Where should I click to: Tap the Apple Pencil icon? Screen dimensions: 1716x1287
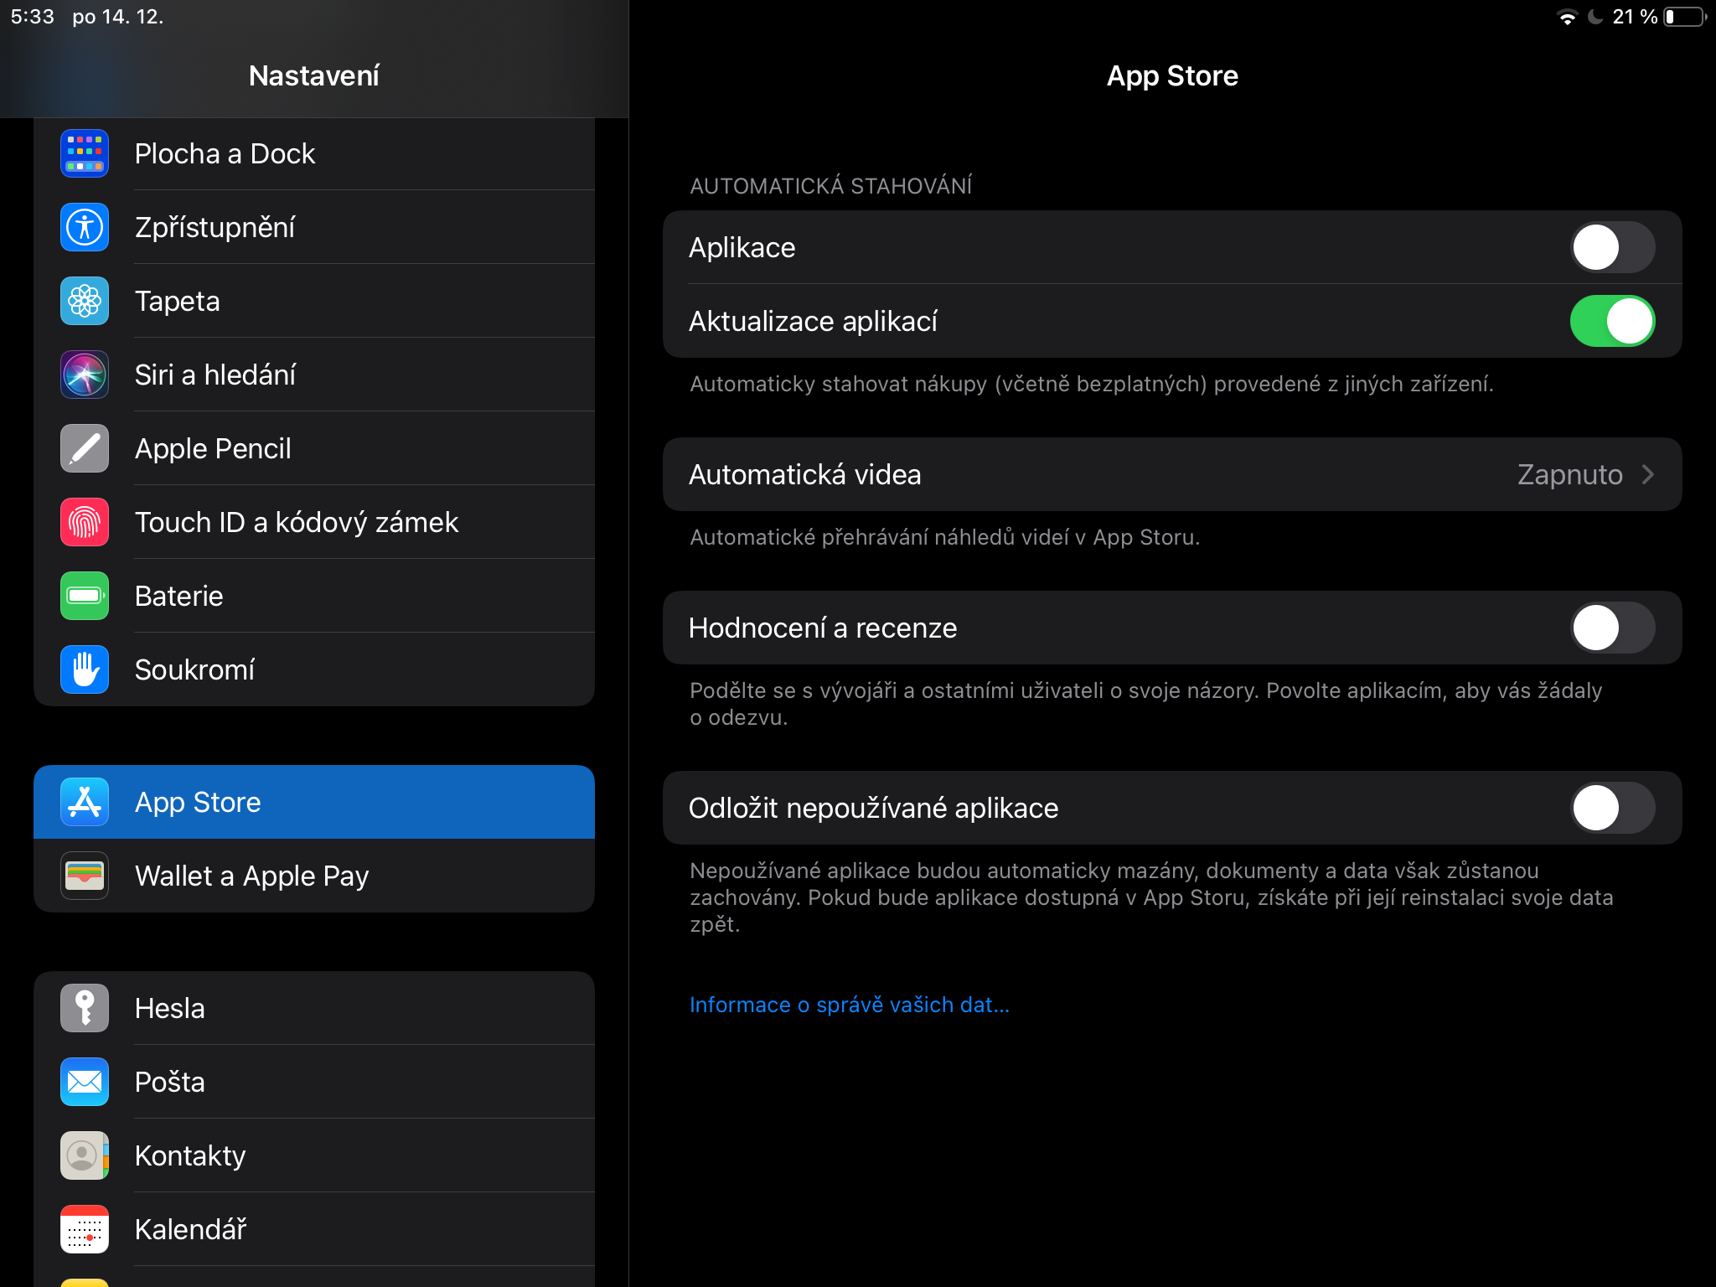pos(85,448)
